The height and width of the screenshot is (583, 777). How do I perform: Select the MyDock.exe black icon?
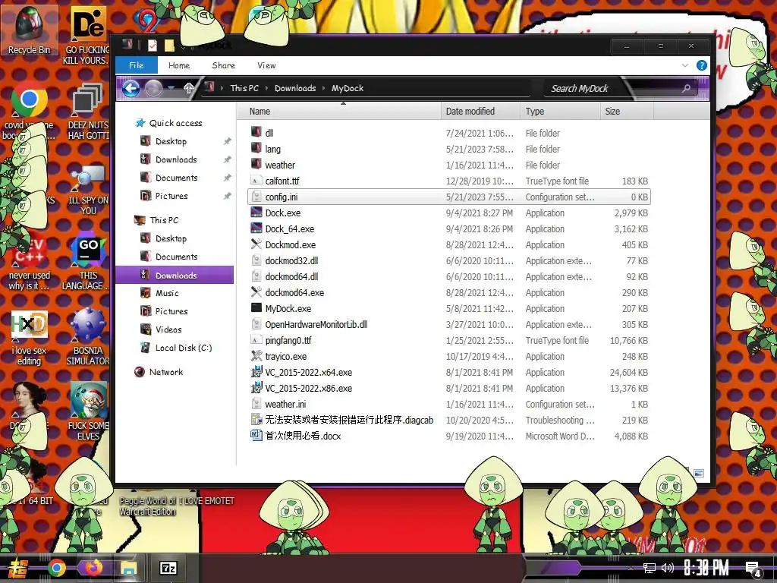click(256, 308)
